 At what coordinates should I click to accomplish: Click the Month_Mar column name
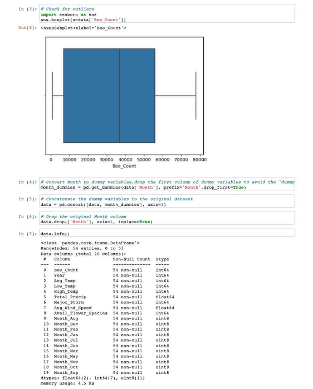(66, 351)
